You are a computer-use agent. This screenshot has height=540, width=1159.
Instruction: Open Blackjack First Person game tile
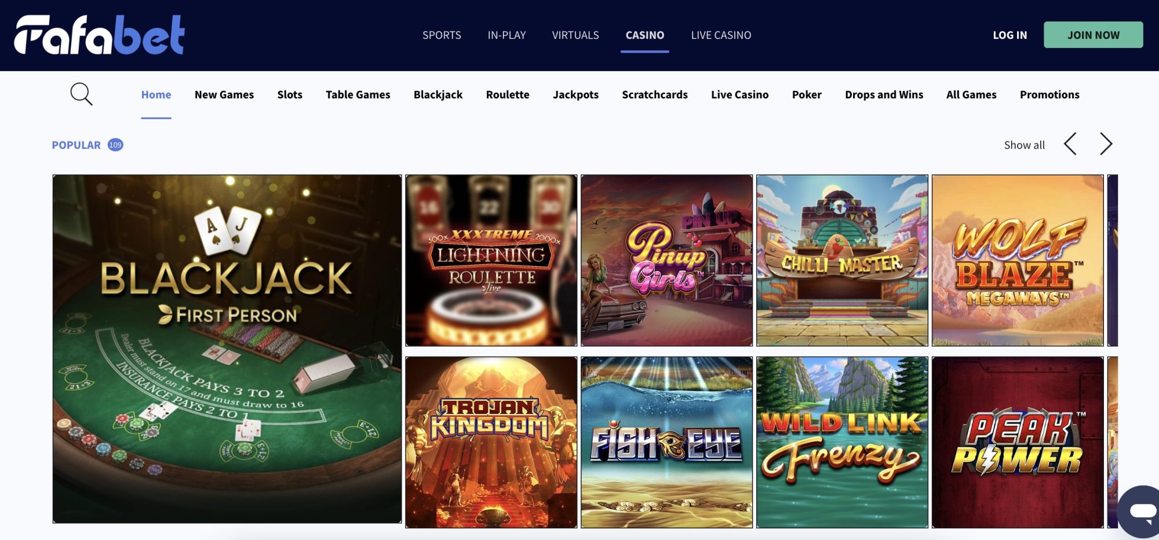[x=227, y=349]
